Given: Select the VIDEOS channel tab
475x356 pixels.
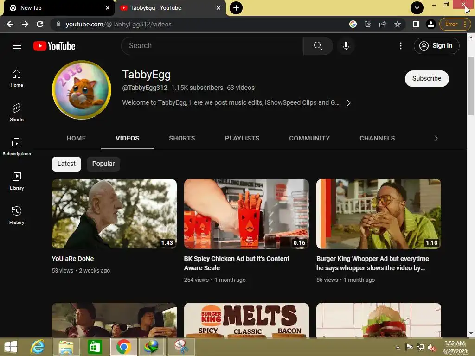Looking at the screenshot, I should [x=128, y=138].
